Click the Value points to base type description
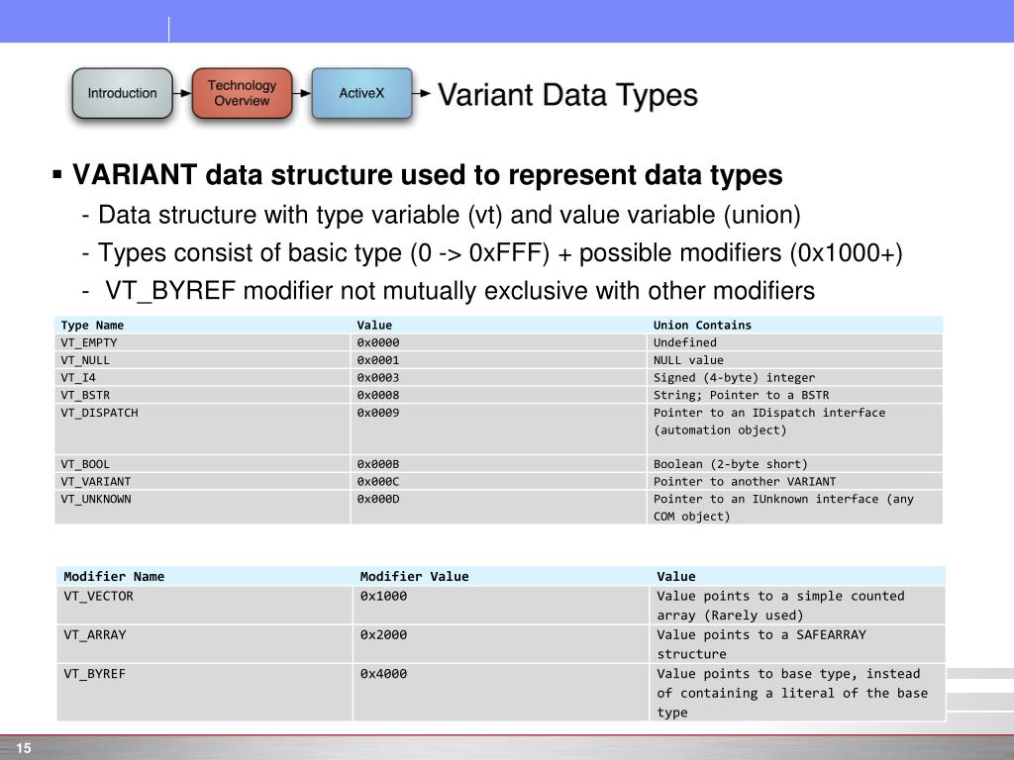This screenshot has height=760, width=1014. tap(797, 692)
